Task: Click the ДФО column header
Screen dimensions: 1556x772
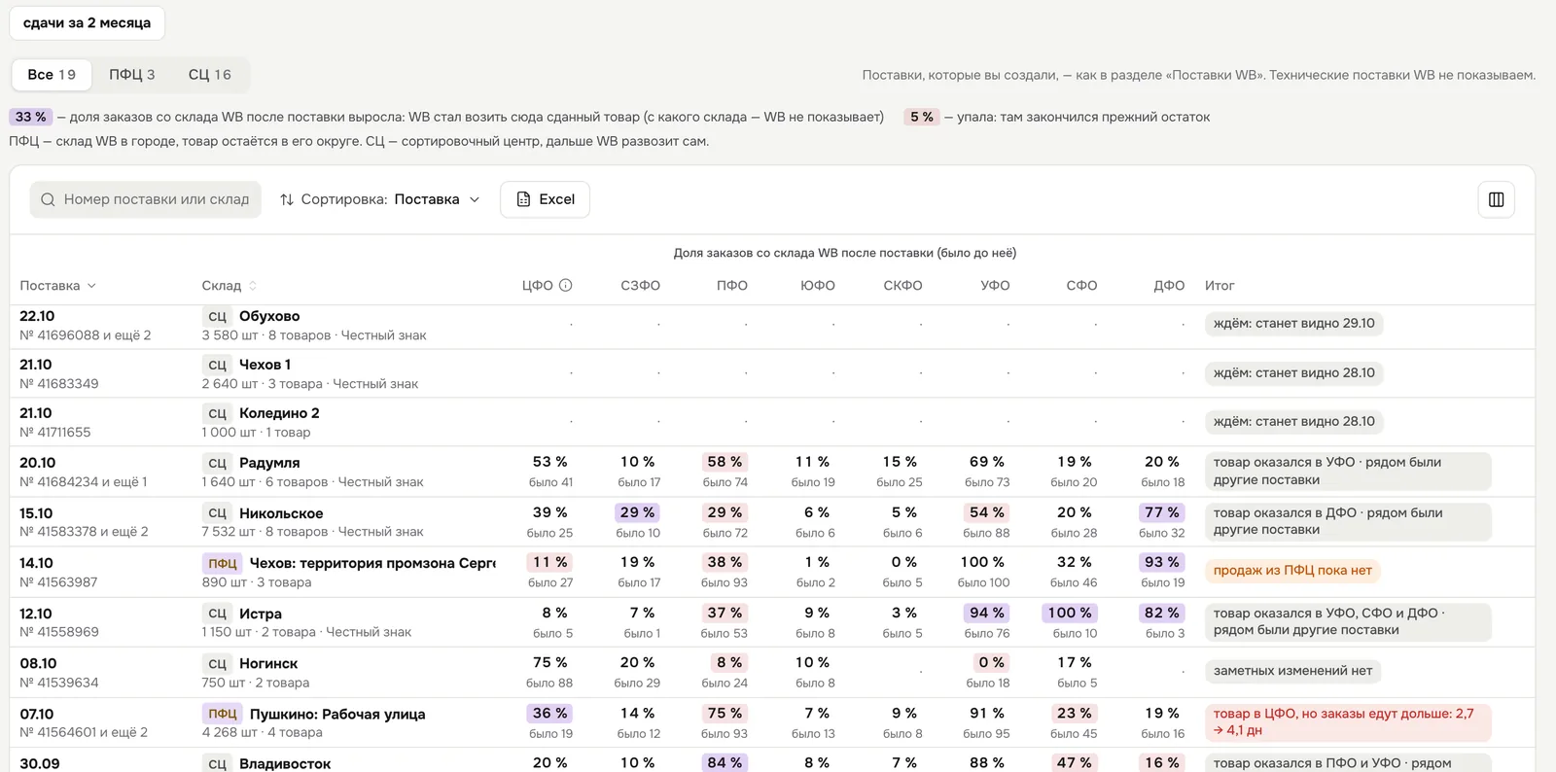Action: [1169, 286]
